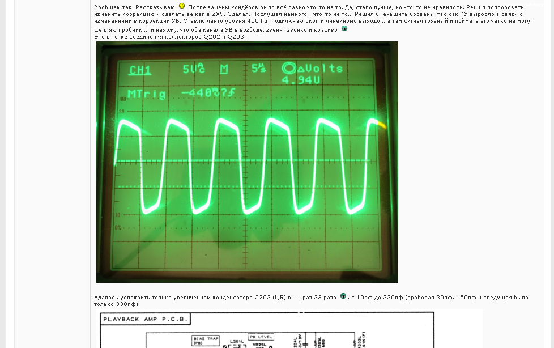The width and height of the screenshot is (554, 348).
Task: Open the Playback Amp schematic image
Action: pyautogui.click(x=289, y=329)
